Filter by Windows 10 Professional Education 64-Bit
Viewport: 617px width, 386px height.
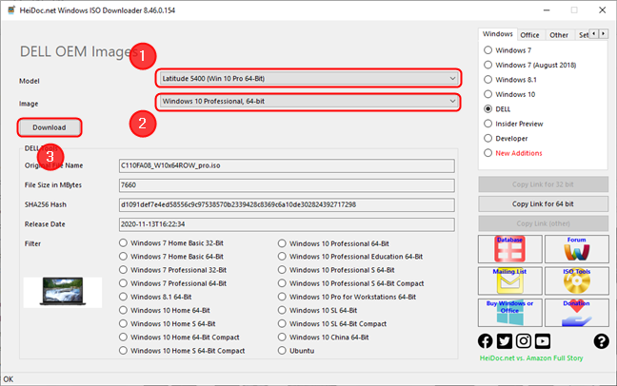(282, 257)
